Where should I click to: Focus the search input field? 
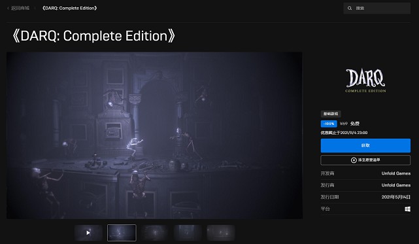tap(377, 9)
